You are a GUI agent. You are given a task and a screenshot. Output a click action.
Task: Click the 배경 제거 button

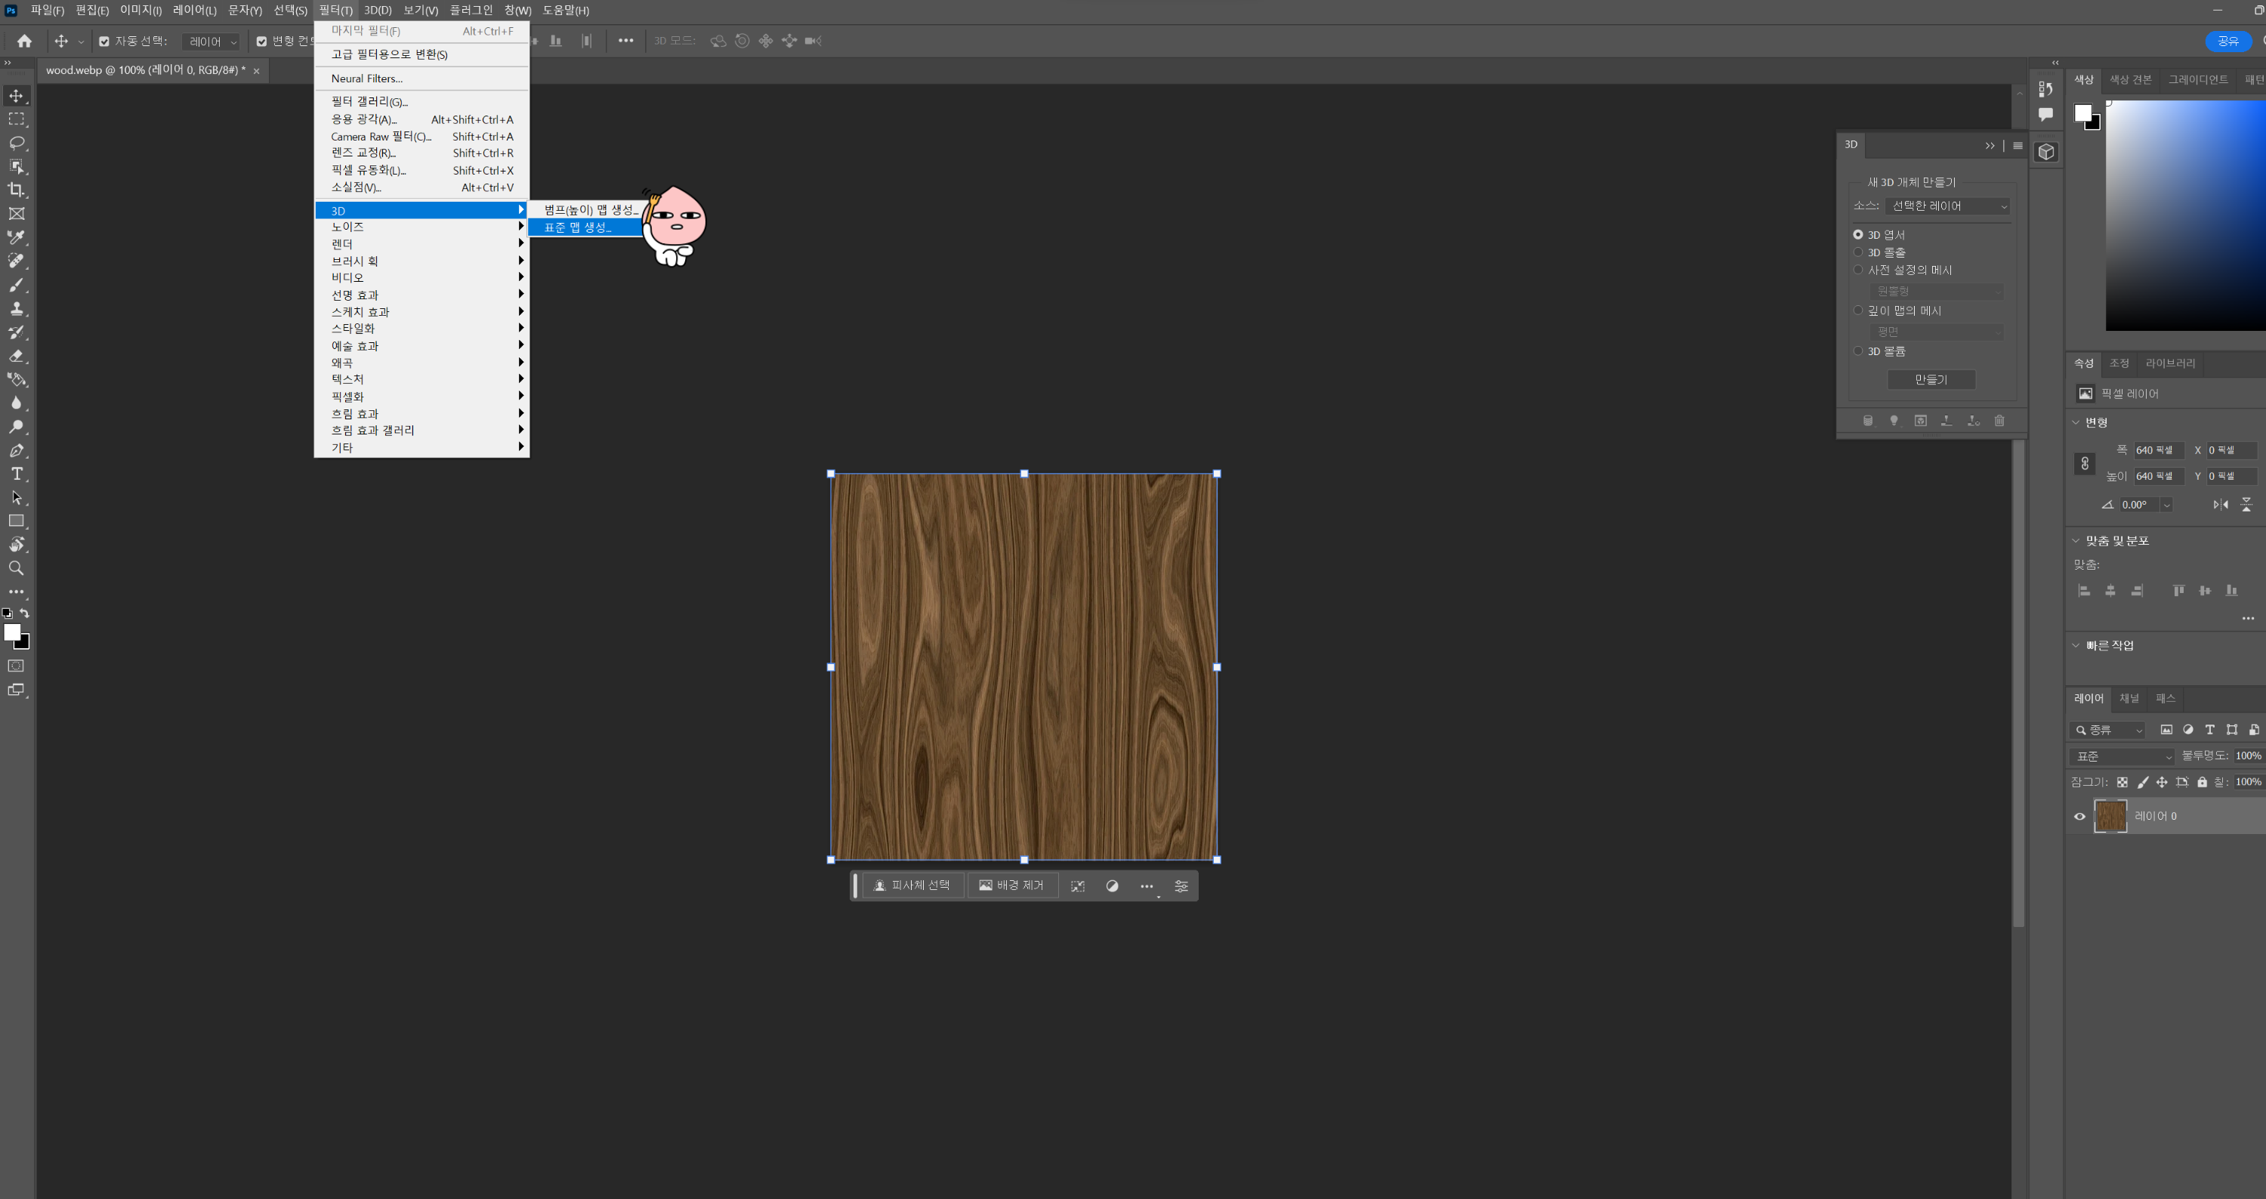click(1011, 885)
